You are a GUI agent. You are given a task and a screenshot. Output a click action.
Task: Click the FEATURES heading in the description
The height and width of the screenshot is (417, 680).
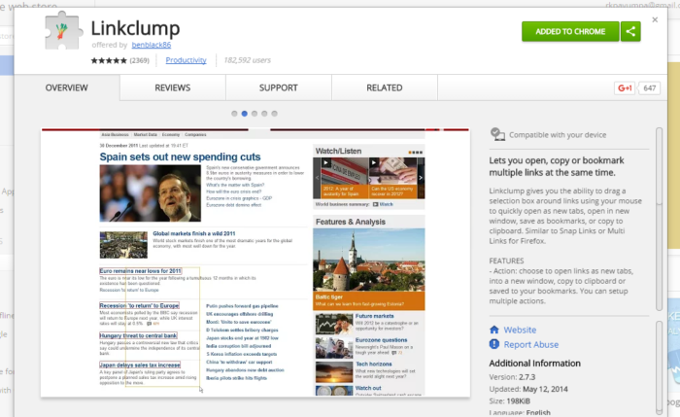[x=506, y=261]
